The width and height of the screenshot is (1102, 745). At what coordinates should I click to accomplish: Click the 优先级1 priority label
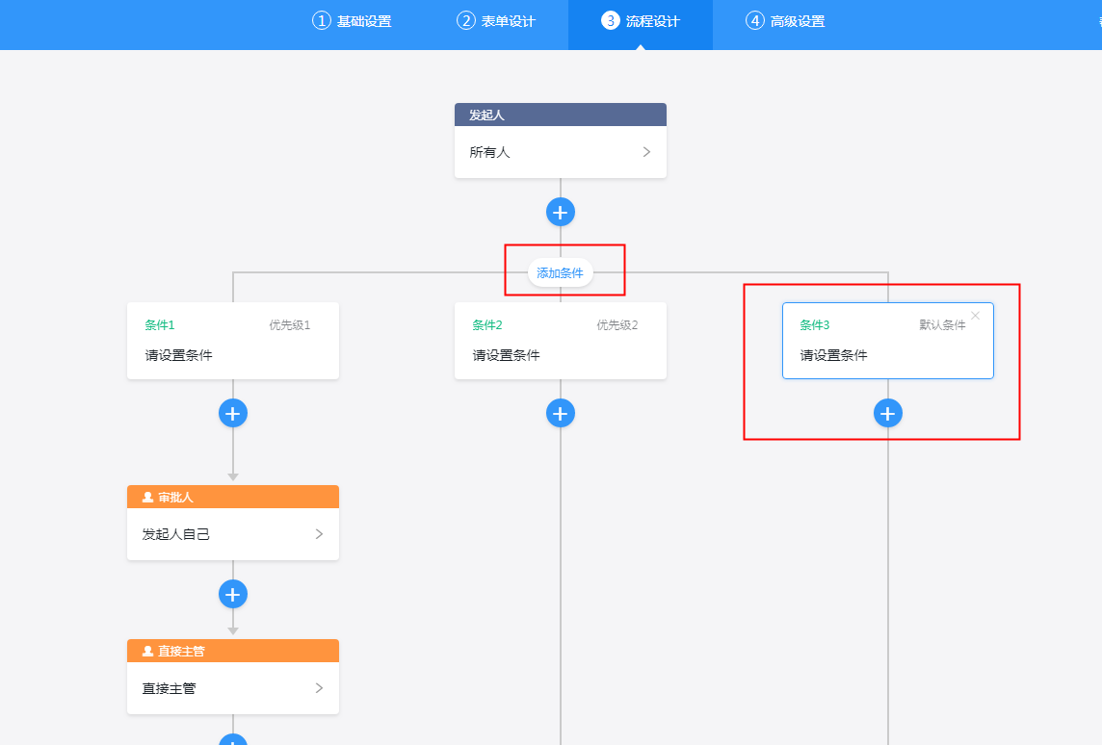click(x=290, y=325)
